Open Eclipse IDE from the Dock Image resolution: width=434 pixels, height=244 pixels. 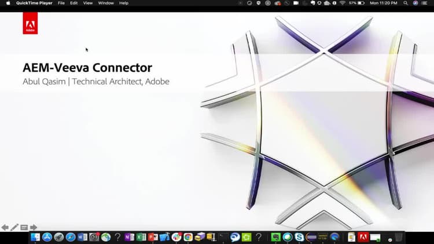311,237
